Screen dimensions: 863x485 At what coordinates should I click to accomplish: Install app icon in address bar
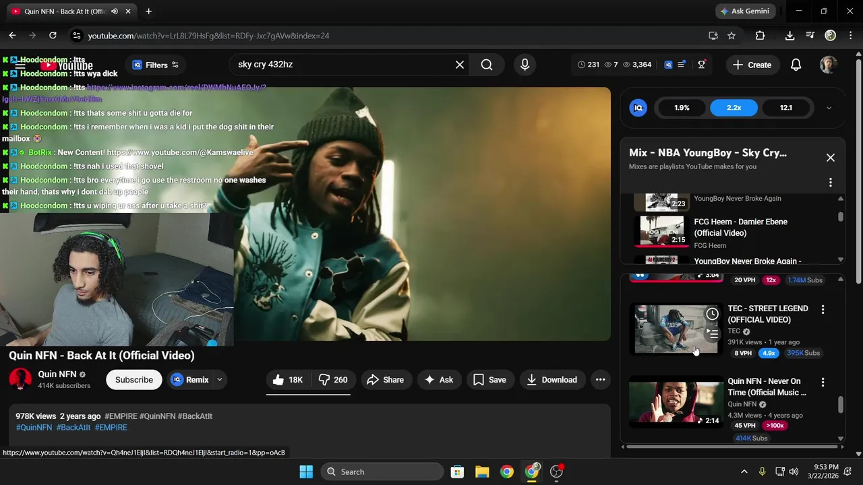coord(713,36)
